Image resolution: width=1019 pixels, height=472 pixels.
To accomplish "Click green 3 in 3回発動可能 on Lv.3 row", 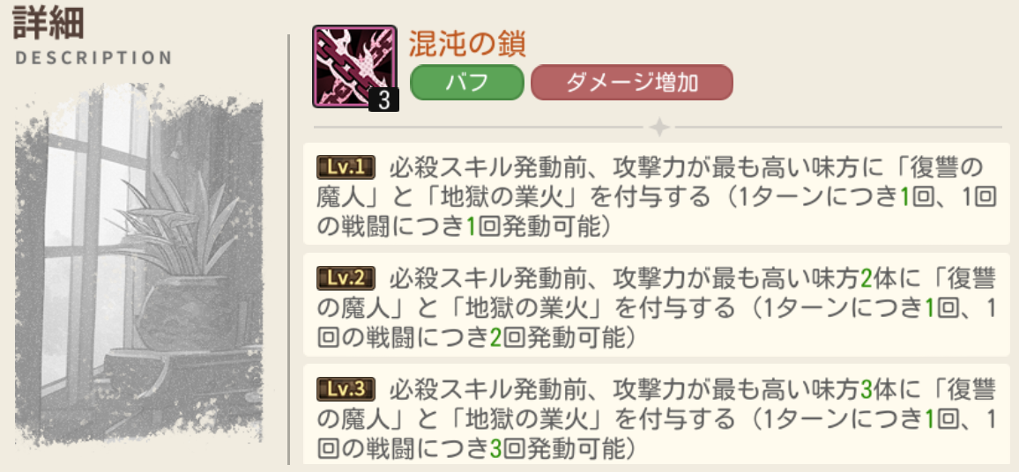I will [495, 447].
